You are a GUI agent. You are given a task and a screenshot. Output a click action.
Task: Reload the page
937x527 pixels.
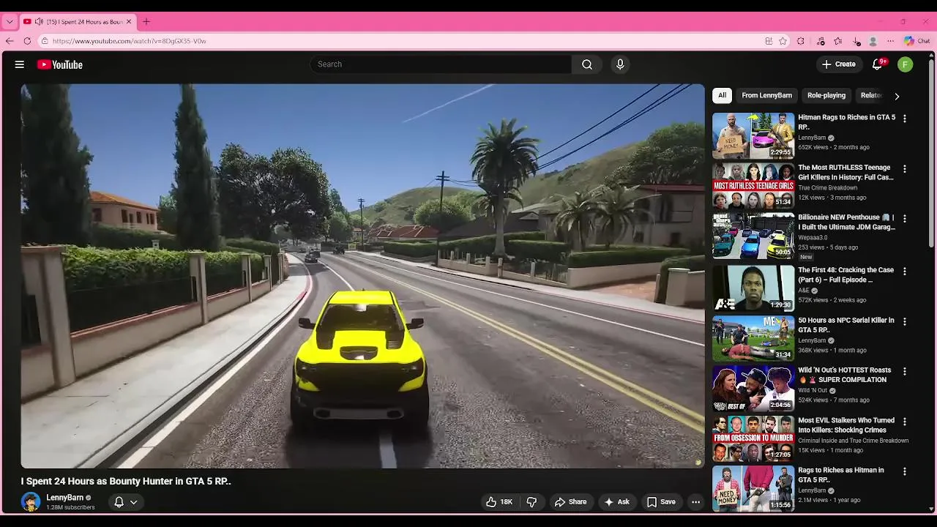[x=27, y=41]
